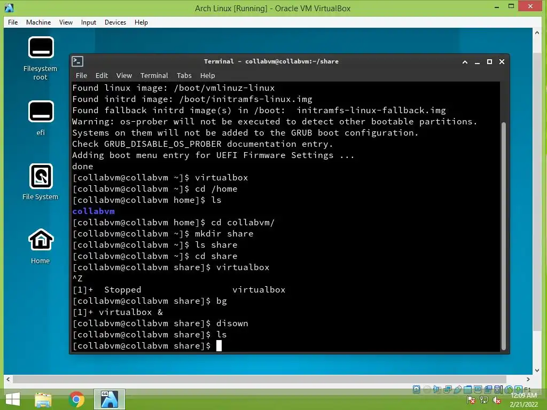Click the VM view vertical scrollbar down arrow

coord(537,370)
